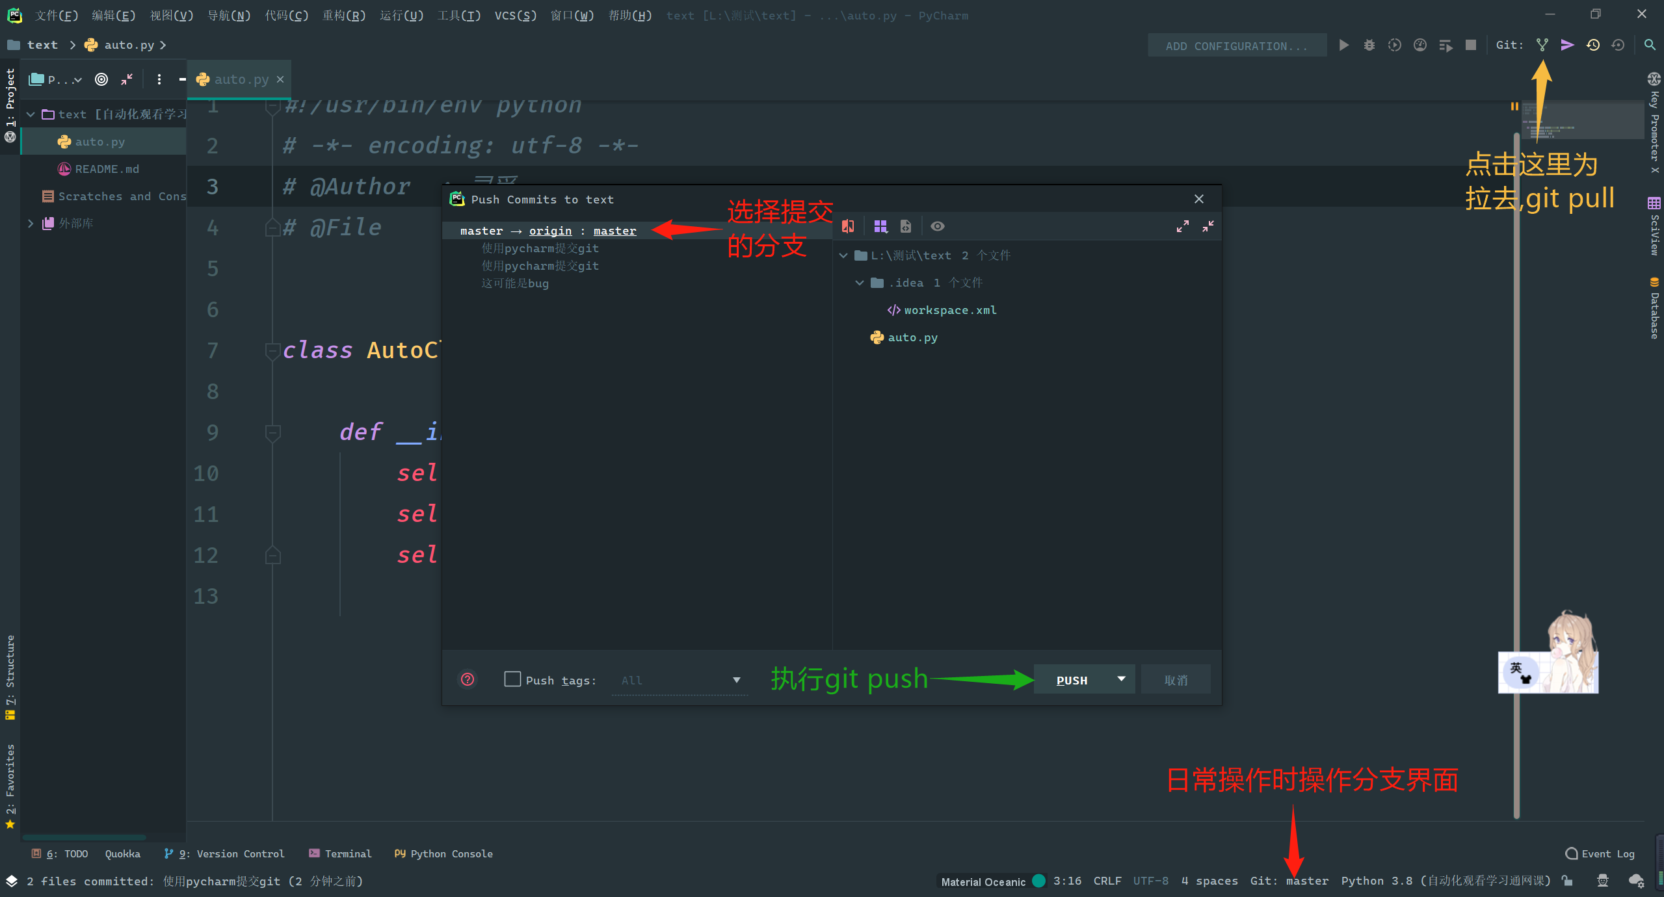Click the locate target icon in project panel
Image resolution: width=1664 pixels, height=897 pixels.
(101, 79)
